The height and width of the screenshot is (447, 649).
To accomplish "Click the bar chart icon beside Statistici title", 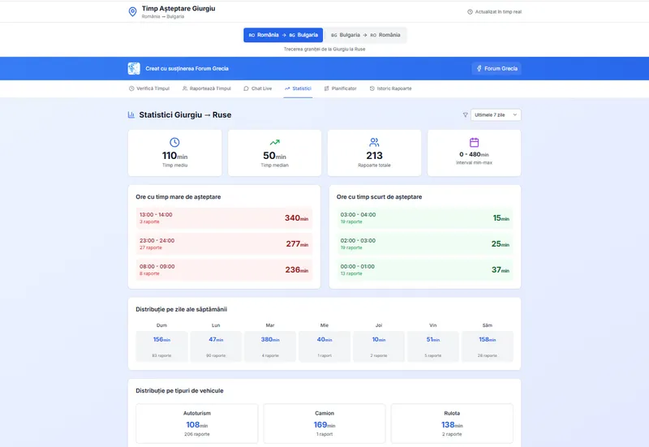I will pos(131,115).
